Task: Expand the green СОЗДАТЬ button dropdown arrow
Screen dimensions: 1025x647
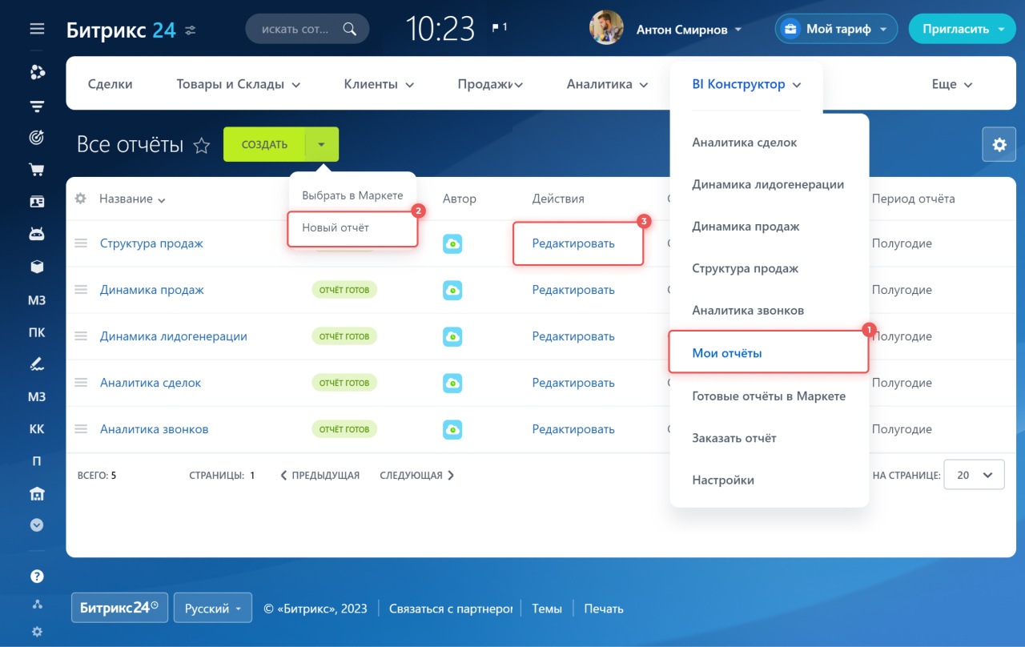Action: [x=322, y=145]
